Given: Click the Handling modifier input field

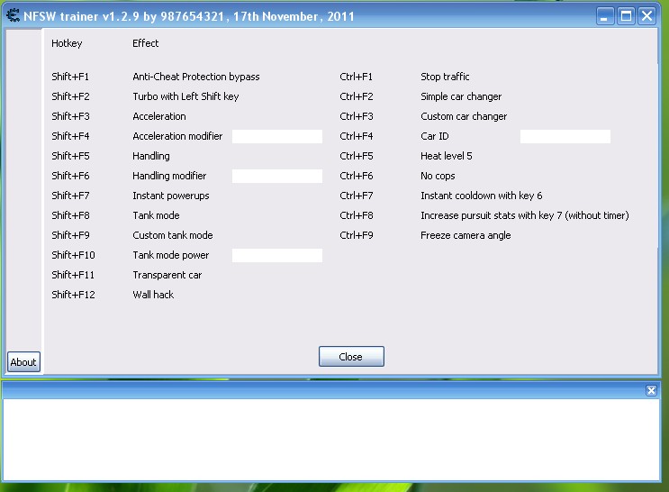Looking at the screenshot, I should 277,176.
